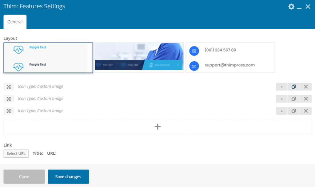
Task: Collapse the third Custom Image row
Action: pyautogui.click(x=281, y=111)
